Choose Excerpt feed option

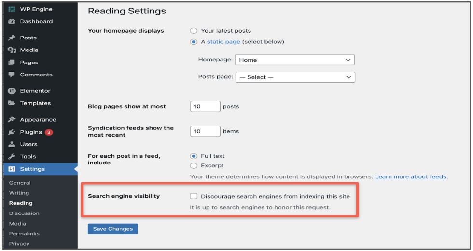point(194,165)
